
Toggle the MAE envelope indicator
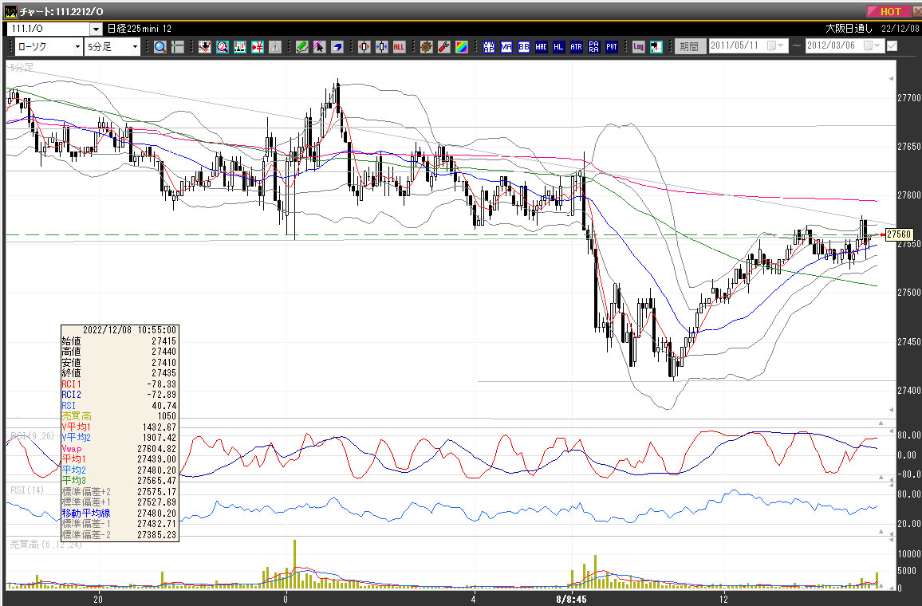click(x=541, y=46)
